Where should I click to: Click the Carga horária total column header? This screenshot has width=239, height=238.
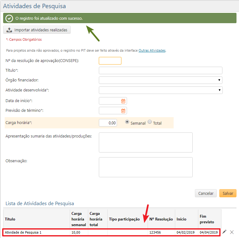98,219
